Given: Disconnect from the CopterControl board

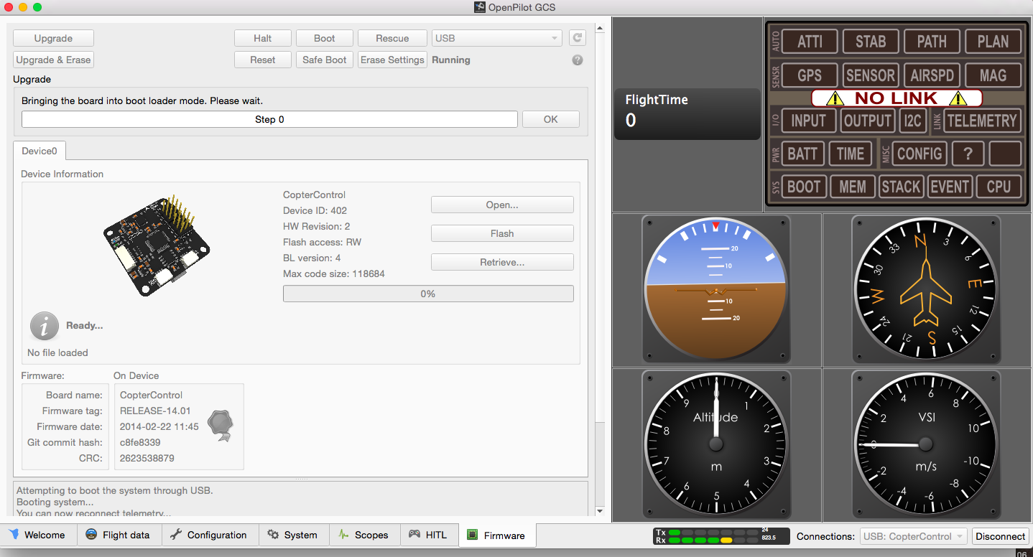Looking at the screenshot, I should click(1001, 536).
